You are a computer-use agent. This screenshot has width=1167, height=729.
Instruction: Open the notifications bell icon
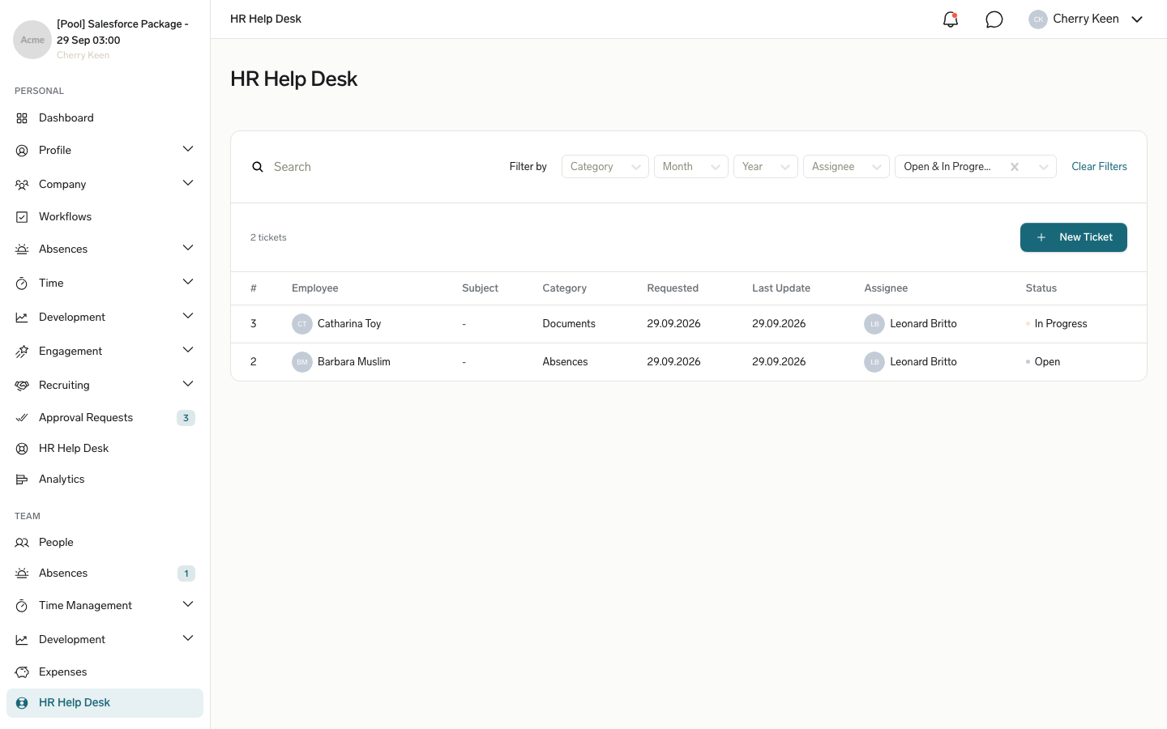(951, 19)
